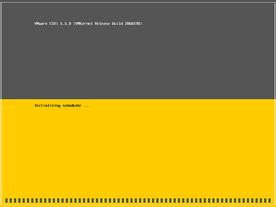The height and width of the screenshot is (207, 276).
Task: Click the bottom border of the yellow panel
Action: pos(138,205)
